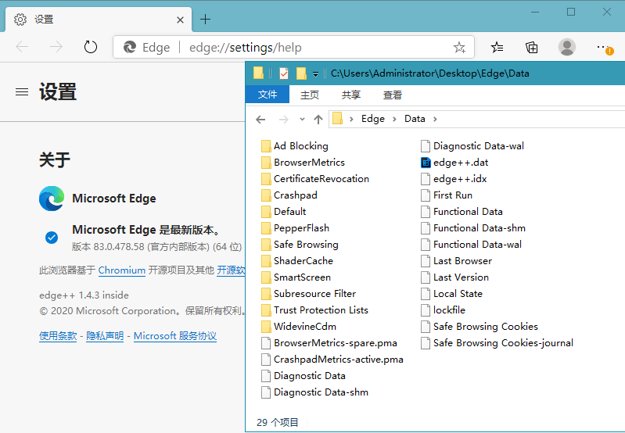Image resolution: width=625 pixels, height=433 pixels.
Task: Open the 文件 ribbon tab
Action: coord(268,95)
